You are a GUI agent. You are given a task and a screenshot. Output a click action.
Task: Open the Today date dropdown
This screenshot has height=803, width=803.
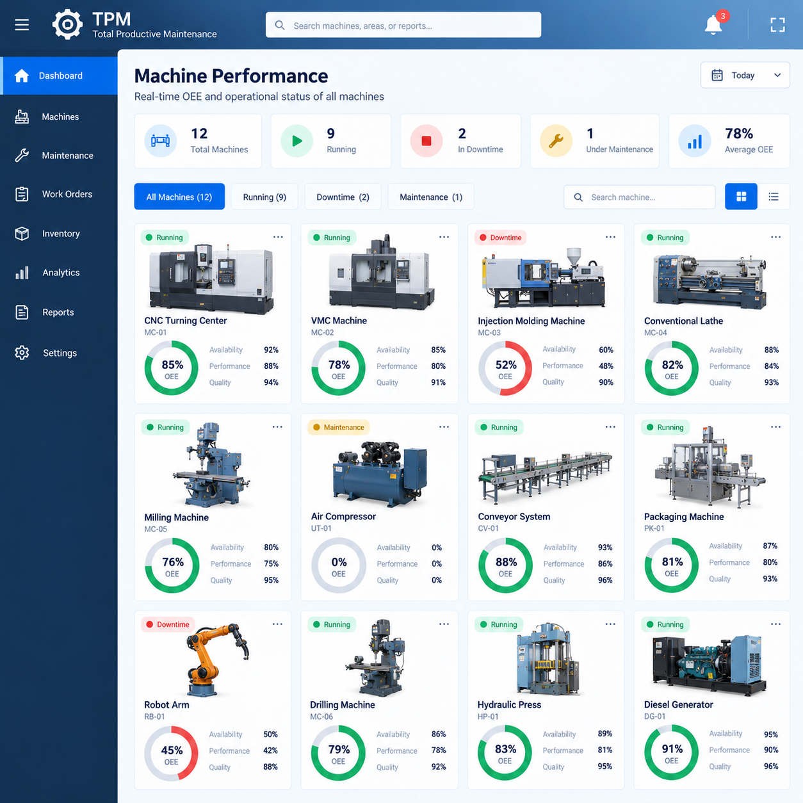[745, 75]
